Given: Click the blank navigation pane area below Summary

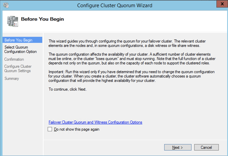Looking at the screenshot, I should (x=22, y=111).
